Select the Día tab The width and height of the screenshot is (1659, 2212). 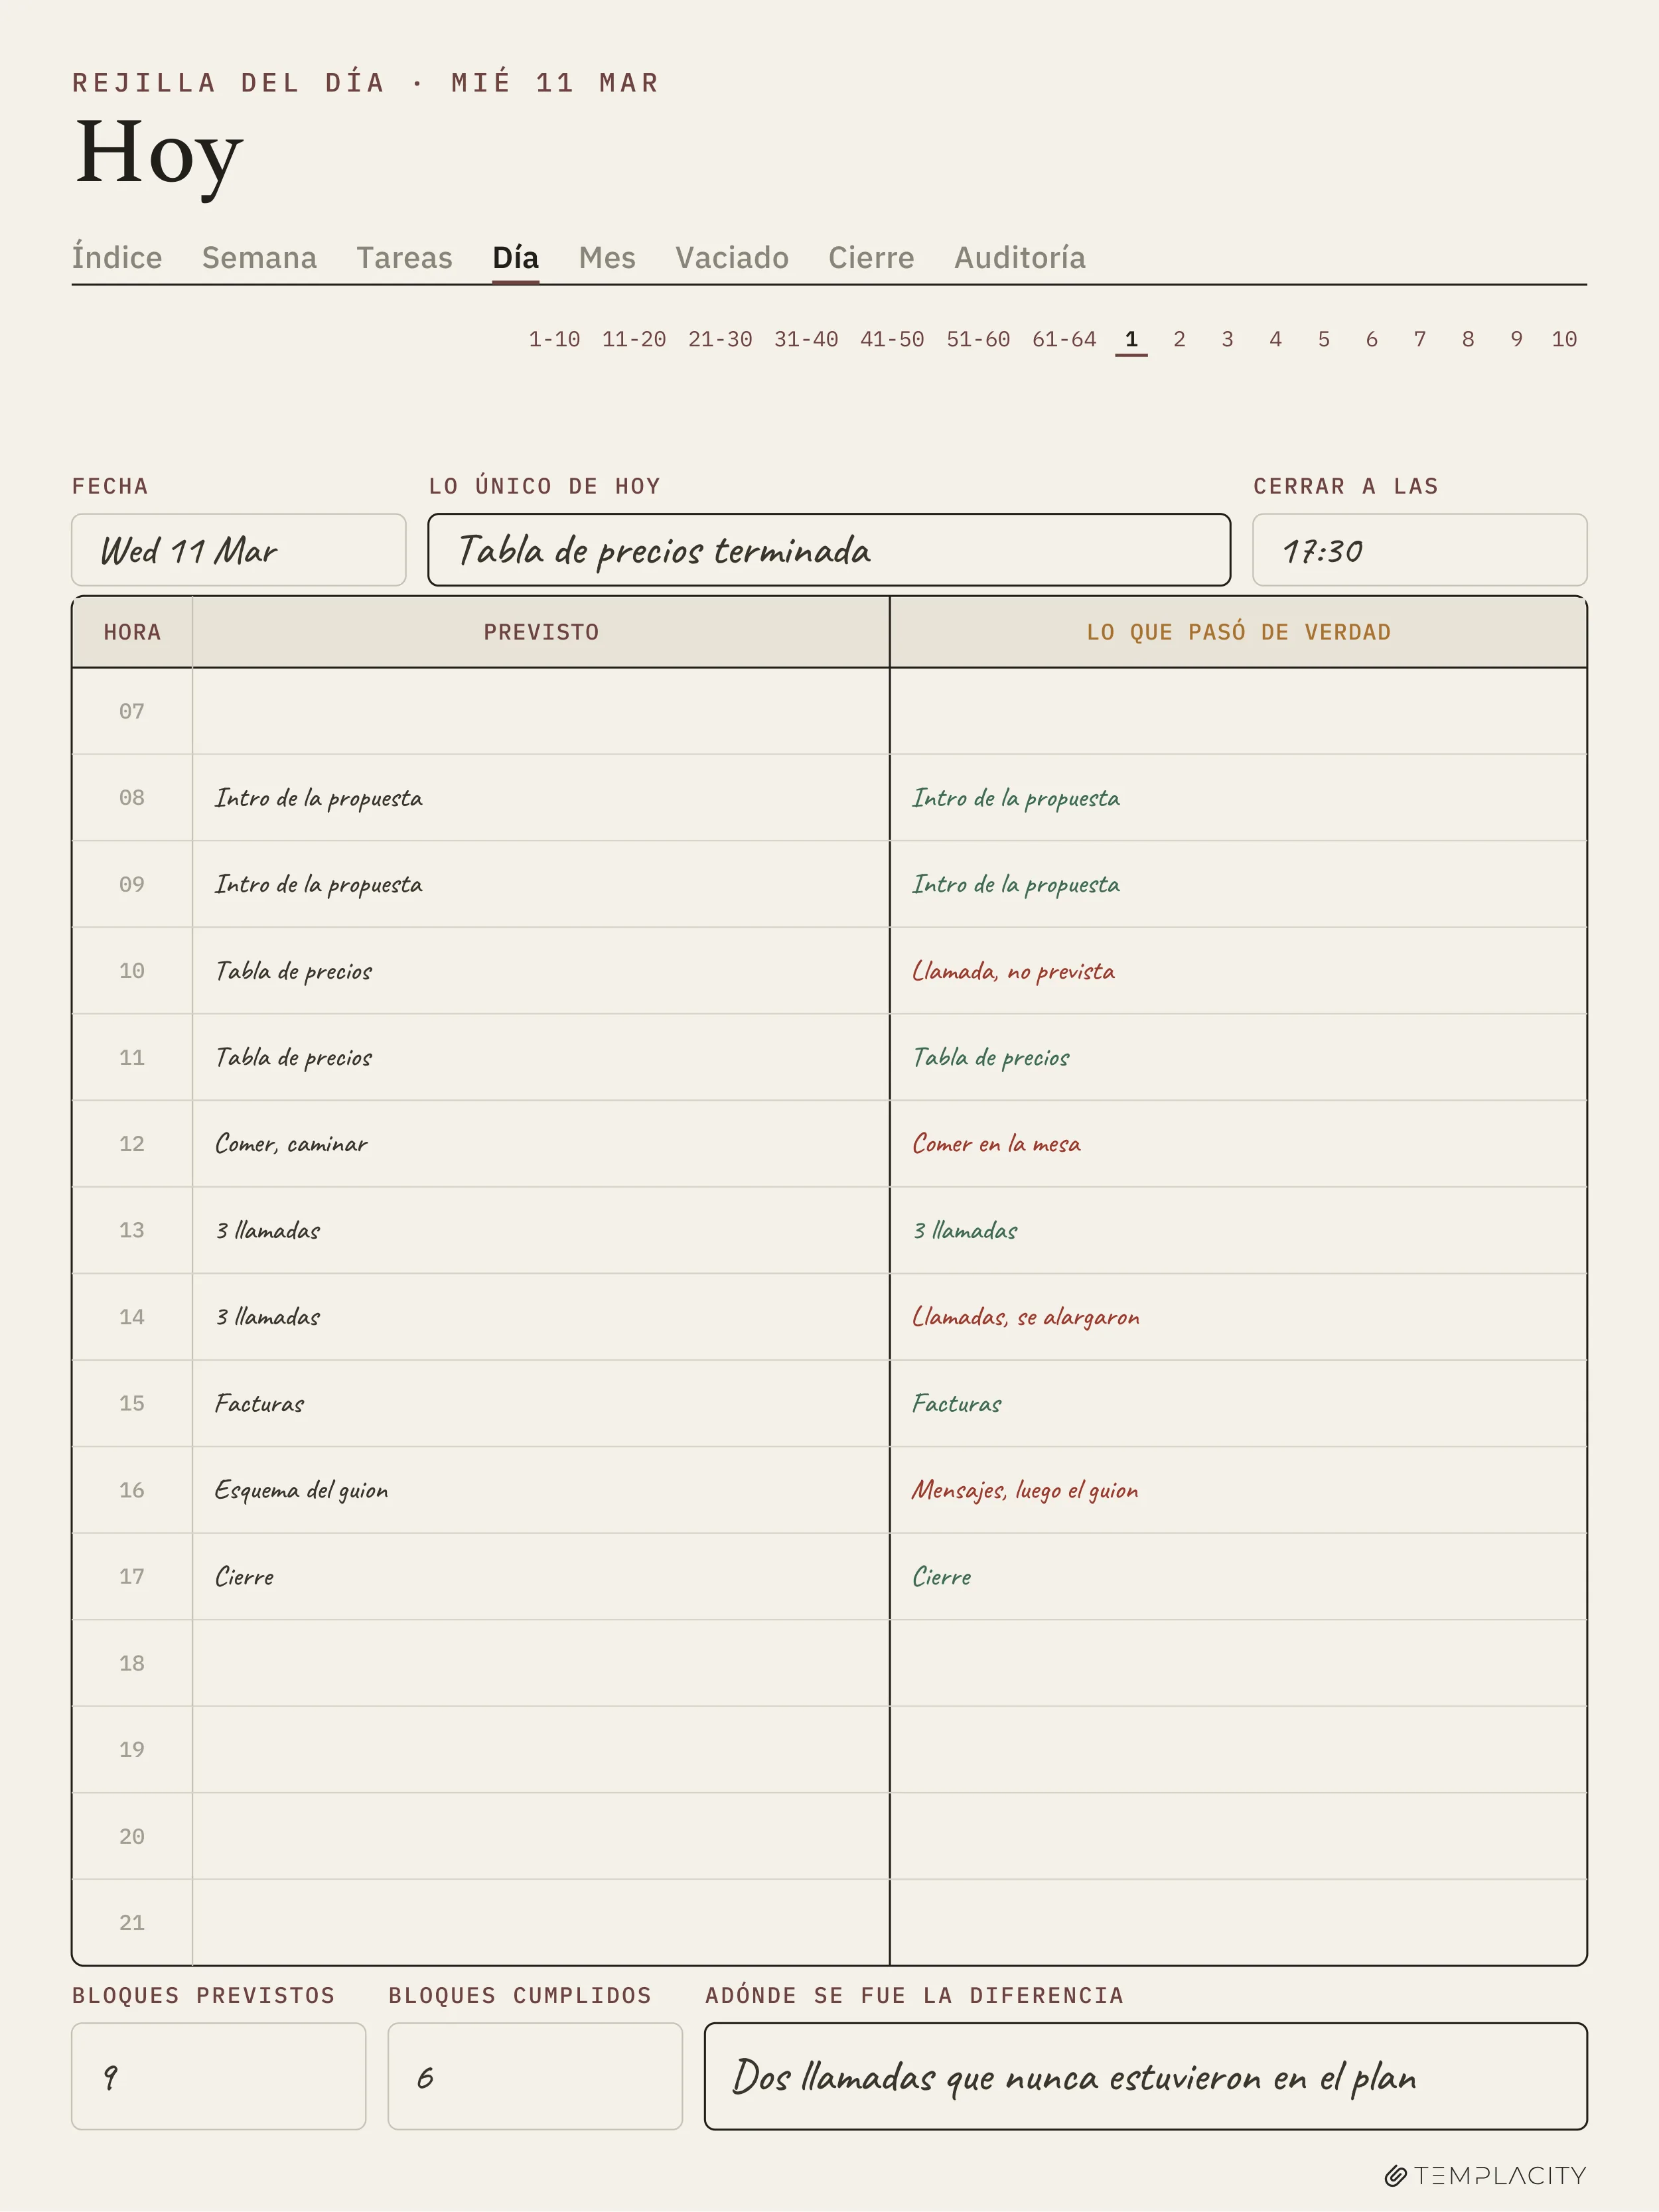pos(515,258)
